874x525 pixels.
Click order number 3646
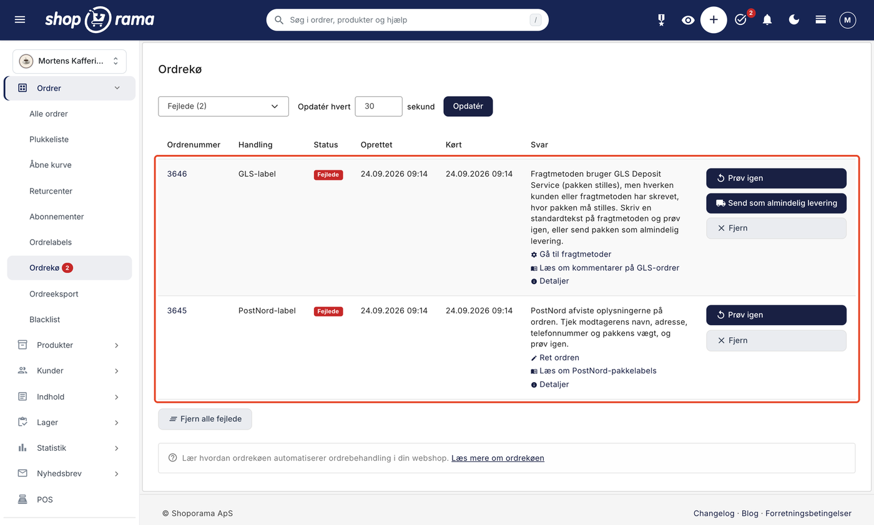(177, 174)
